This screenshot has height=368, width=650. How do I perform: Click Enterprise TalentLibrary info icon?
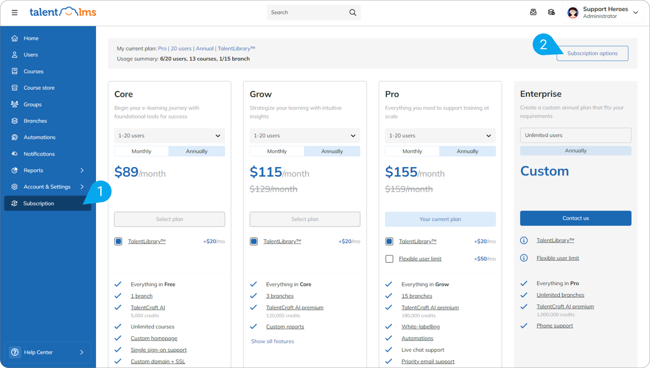point(524,240)
